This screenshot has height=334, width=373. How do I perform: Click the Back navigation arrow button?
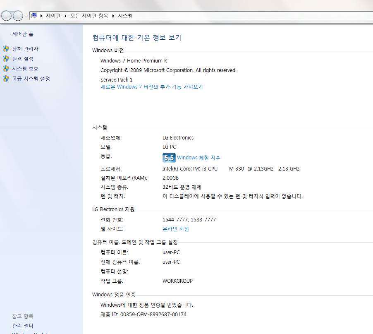click(x=7, y=16)
